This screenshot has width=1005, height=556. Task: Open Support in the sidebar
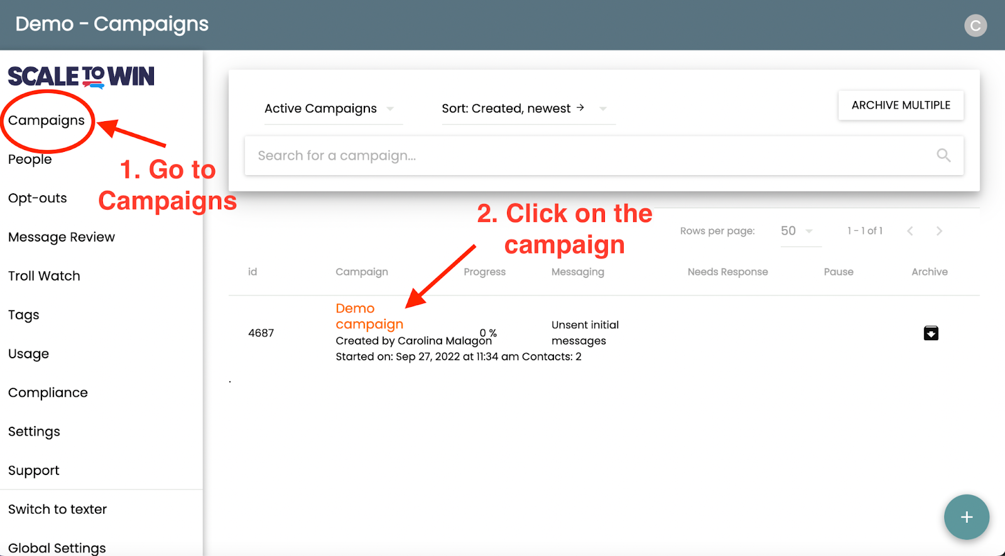pos(34,471)
